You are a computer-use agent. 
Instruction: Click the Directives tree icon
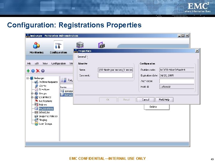click(x=36, y=89)
